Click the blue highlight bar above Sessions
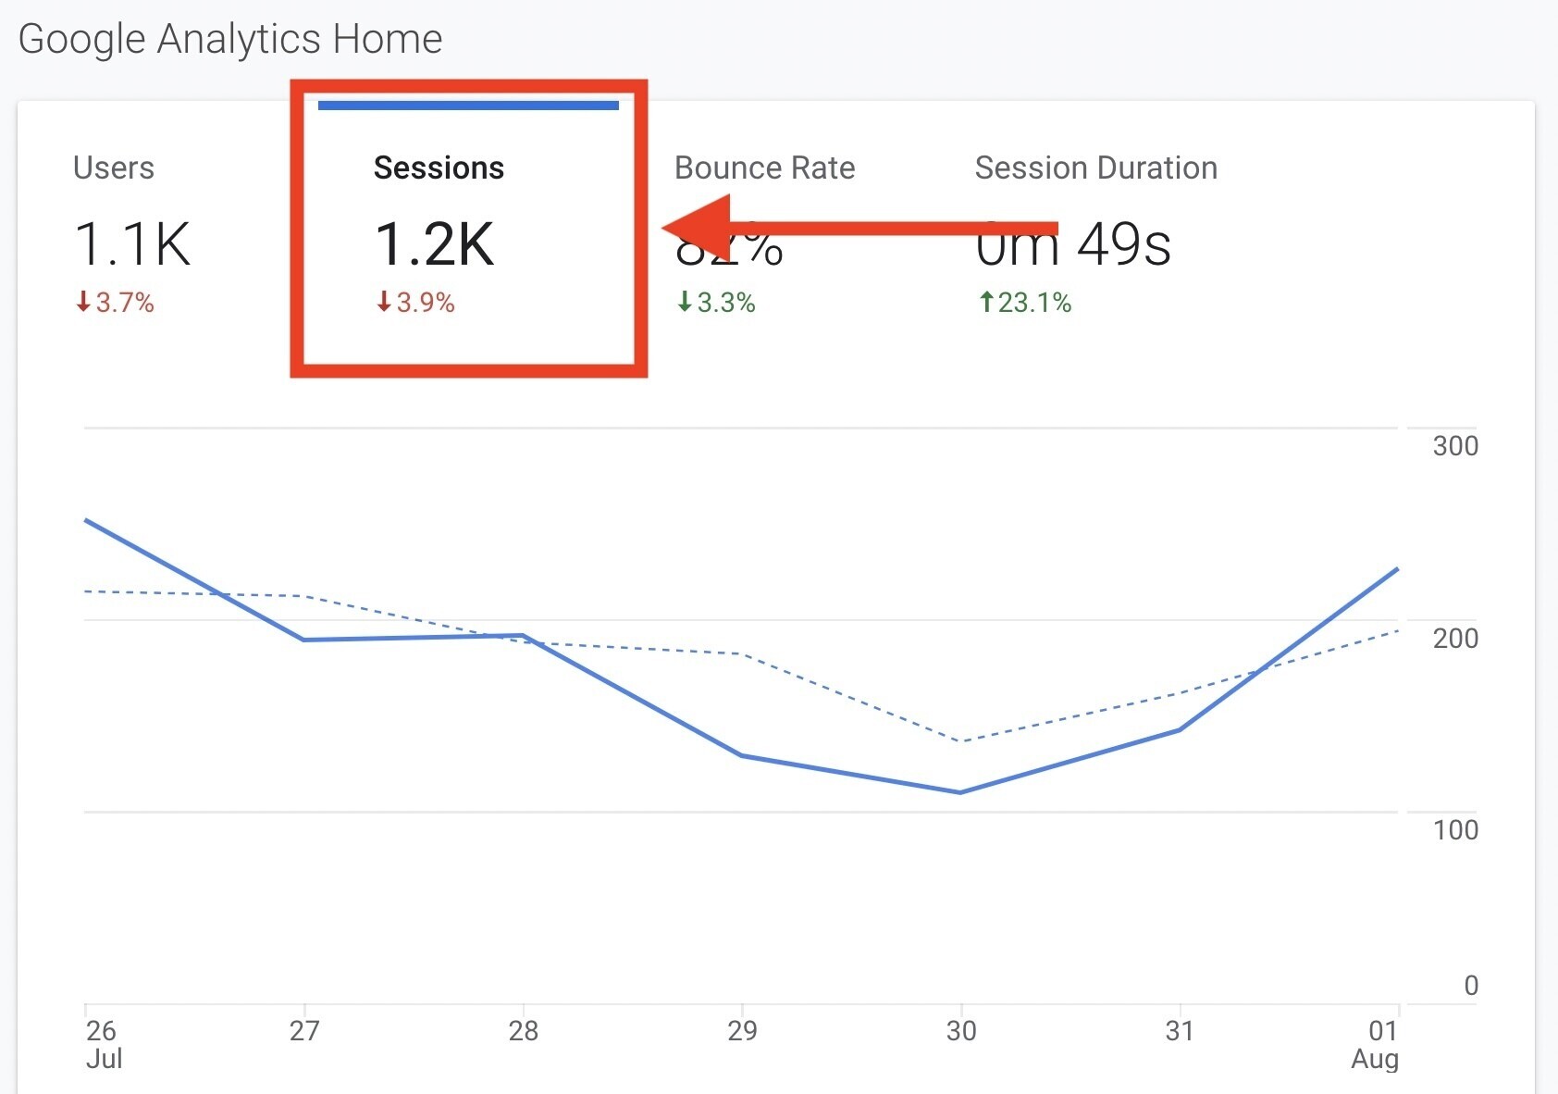Image resolution: width=1558 pixels, height=1094 pixels. click(x=468, y=106)
